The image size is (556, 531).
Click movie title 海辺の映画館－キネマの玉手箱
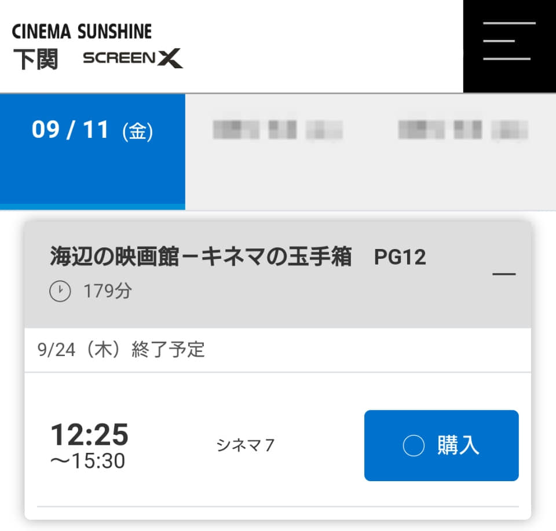tap(201, 257)
